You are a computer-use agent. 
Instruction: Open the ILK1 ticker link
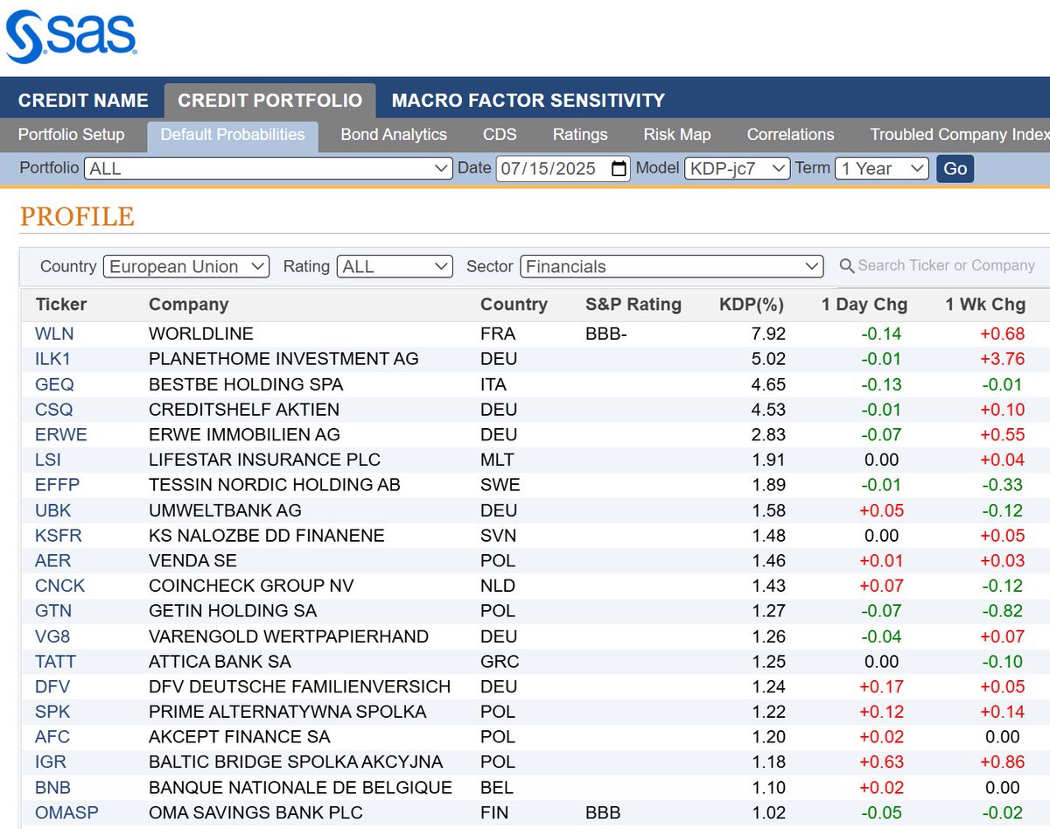coord(52,359)
